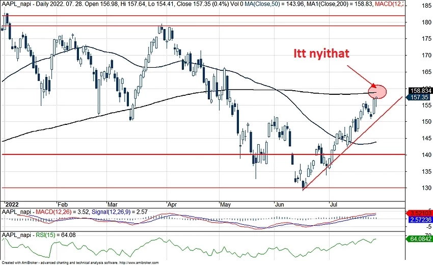Click the 158.834 MA200 price label
The width and height of the screenshot is (433, 265).
[420, 91]
